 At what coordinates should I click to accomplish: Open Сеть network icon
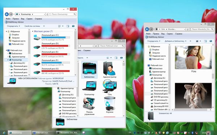(x=110, y=87)
